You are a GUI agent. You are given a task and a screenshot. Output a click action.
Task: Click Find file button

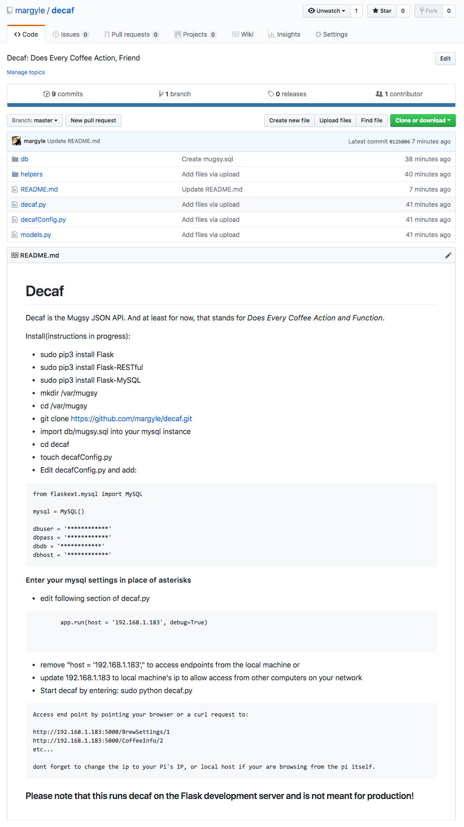tap(371, 121)
